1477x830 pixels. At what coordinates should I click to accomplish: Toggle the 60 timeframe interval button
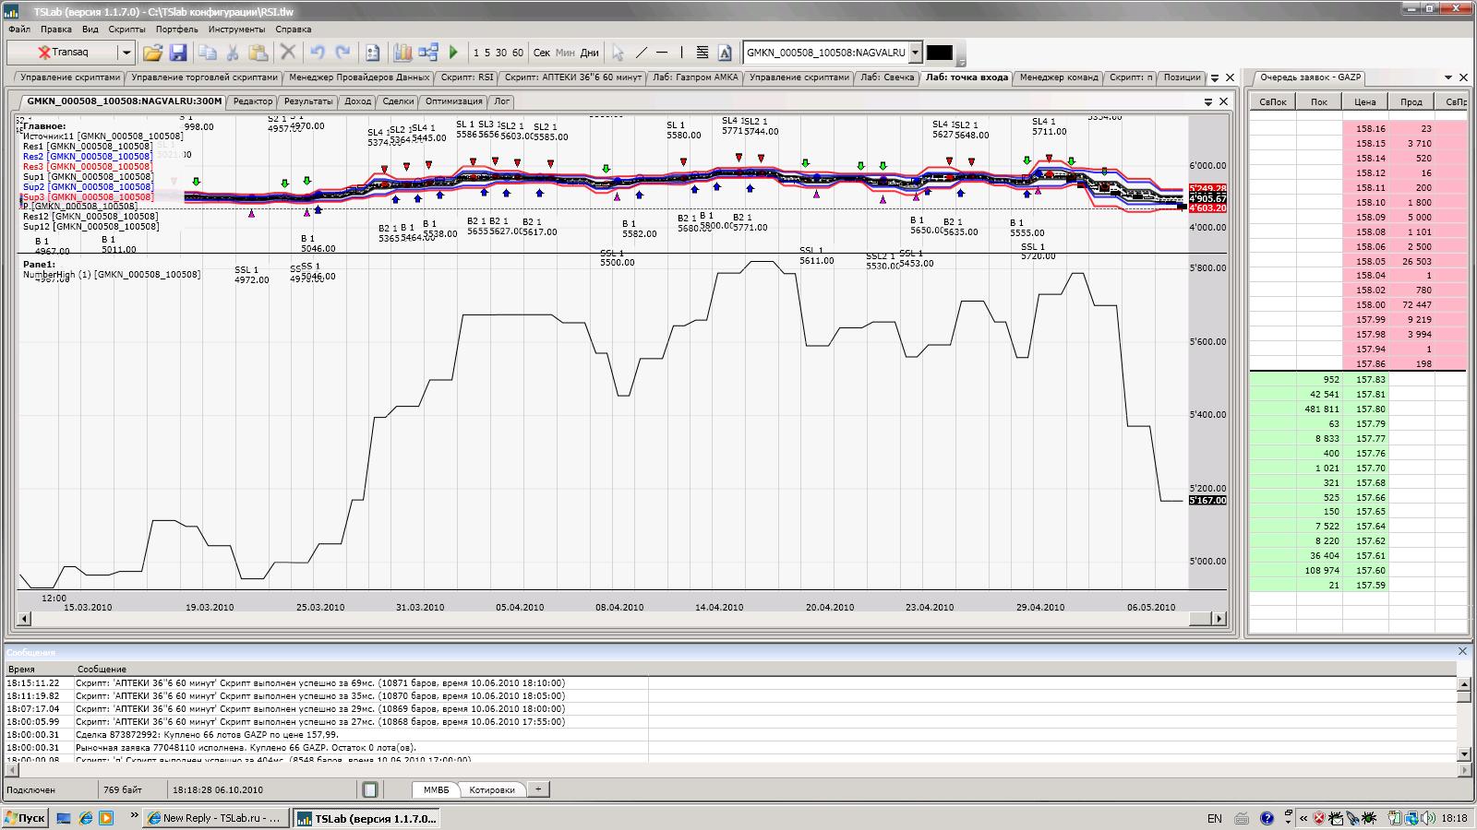[x=518, y=53]
